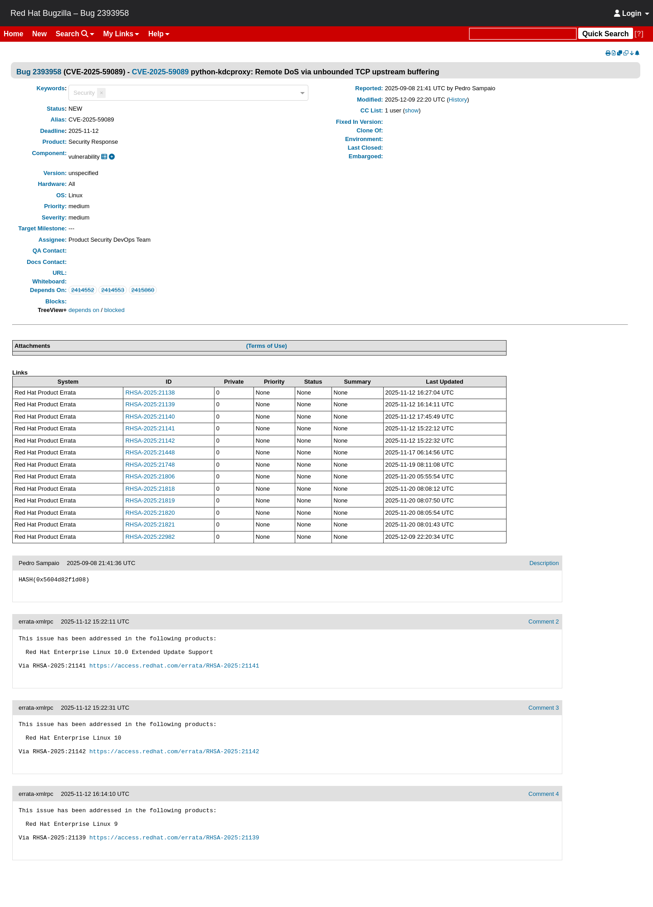653x907 pixels.
Task: Open the RHSA-2025:21138 errata link
Action: click(x=150, y=393)
